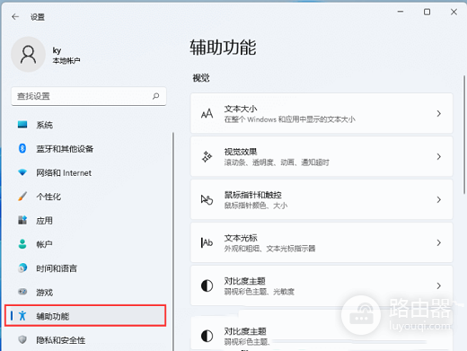Click the 文本光标 Ab icon
This screenshot has height=351, width=467.
(207, 242)
